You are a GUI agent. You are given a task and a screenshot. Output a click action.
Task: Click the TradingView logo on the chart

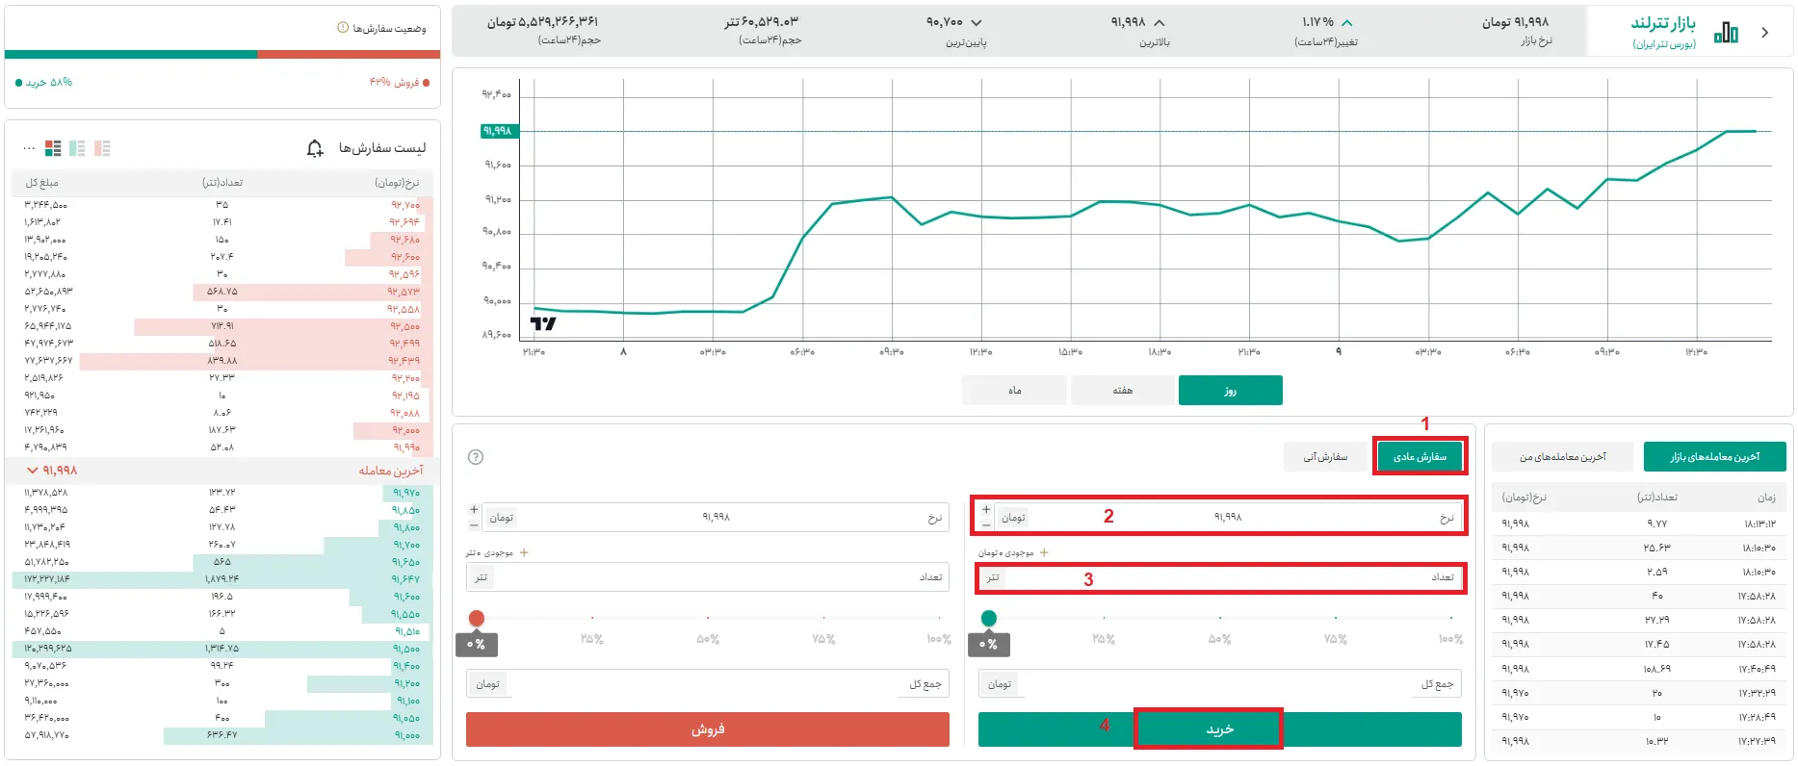543,323
